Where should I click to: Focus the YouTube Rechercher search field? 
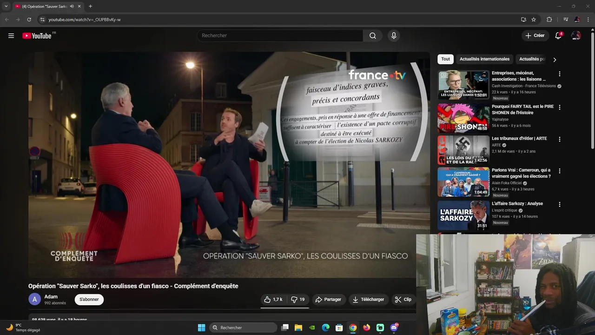click(x=280, y=36)
